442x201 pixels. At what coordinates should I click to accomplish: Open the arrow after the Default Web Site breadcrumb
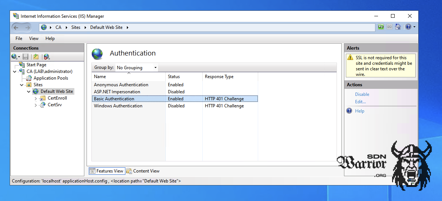click(127, 27)
